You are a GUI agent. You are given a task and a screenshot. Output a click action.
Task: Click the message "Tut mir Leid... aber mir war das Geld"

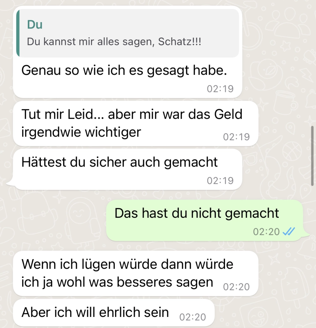[x=132, y=114]
